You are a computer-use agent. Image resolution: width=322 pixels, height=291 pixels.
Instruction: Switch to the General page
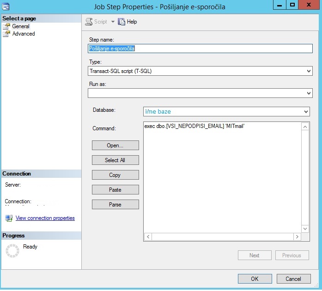click(20, 26)
